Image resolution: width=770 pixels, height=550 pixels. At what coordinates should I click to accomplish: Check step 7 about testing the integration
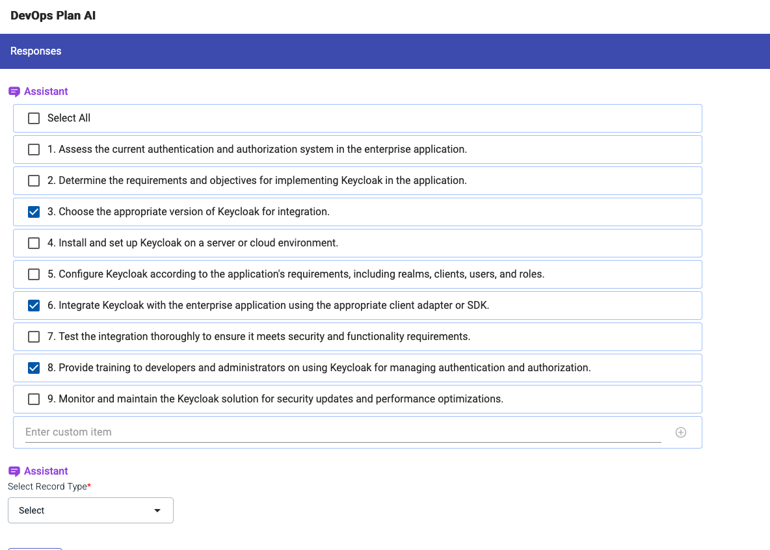(x=33, y=336)
